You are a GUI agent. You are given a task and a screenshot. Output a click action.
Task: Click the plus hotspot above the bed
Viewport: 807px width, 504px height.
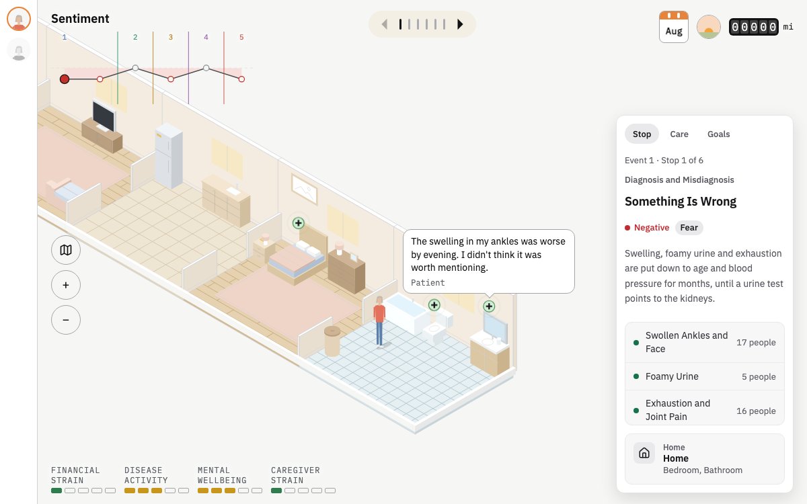pos(298,222)
